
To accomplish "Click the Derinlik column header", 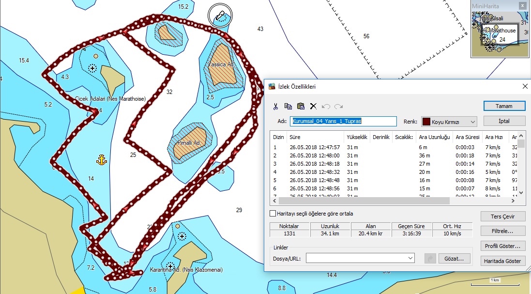I will click(381, 137).
